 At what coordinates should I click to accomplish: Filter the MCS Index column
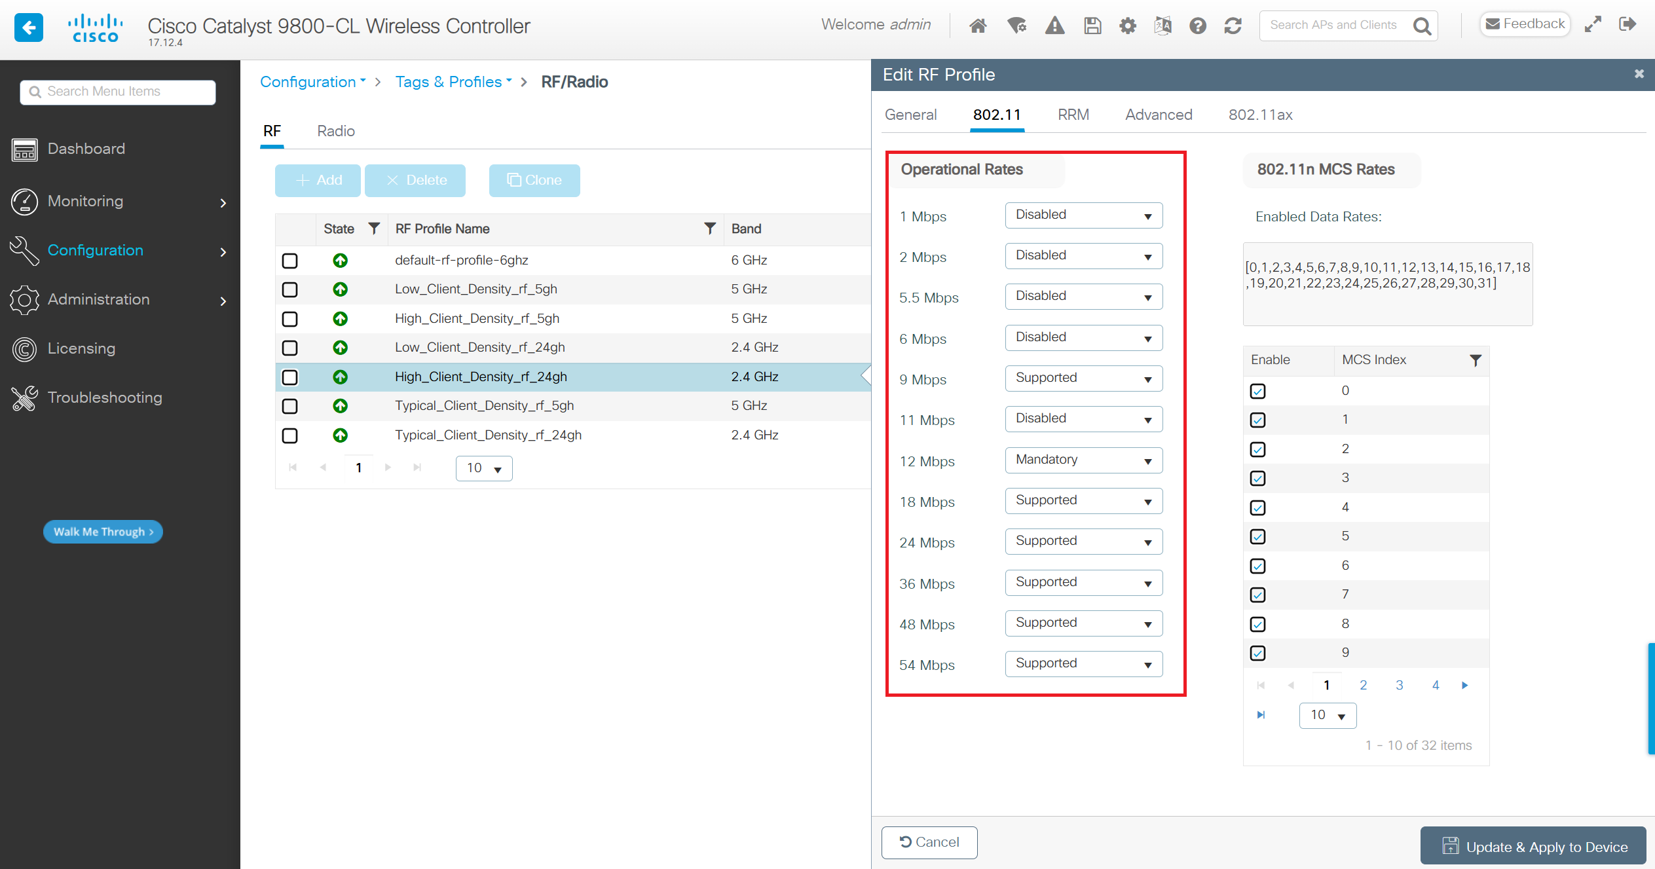(x=1475, y=360)
